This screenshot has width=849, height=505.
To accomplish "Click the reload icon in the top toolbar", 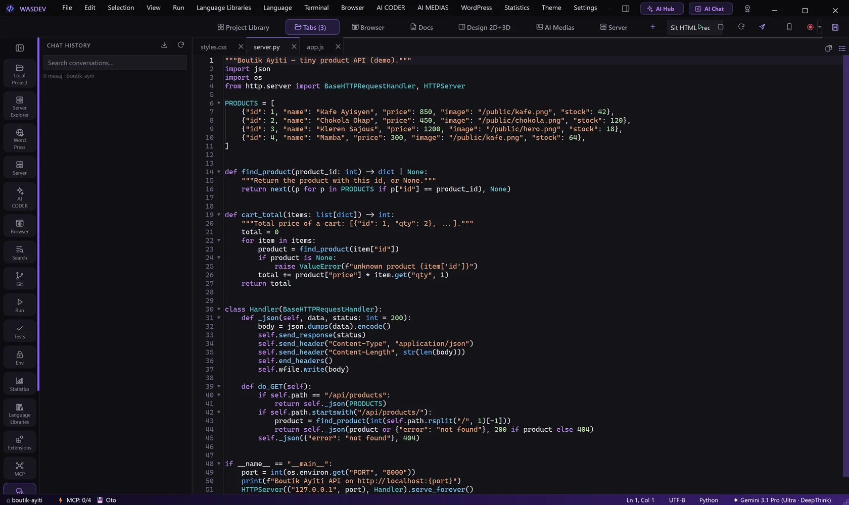I will (741, 27).
